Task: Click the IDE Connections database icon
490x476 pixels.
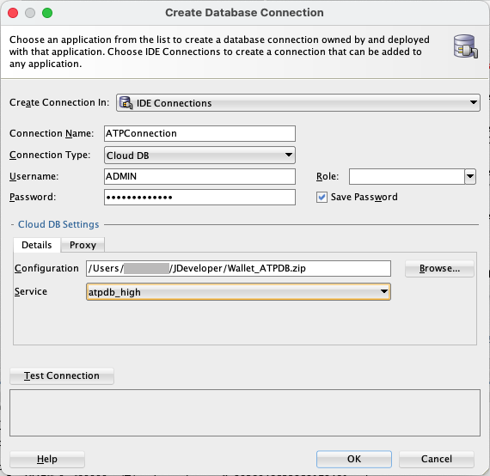Action: pos(126,103)
